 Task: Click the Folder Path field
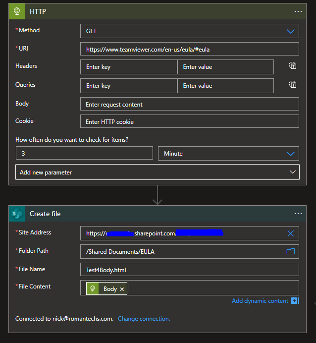point(190,252)
